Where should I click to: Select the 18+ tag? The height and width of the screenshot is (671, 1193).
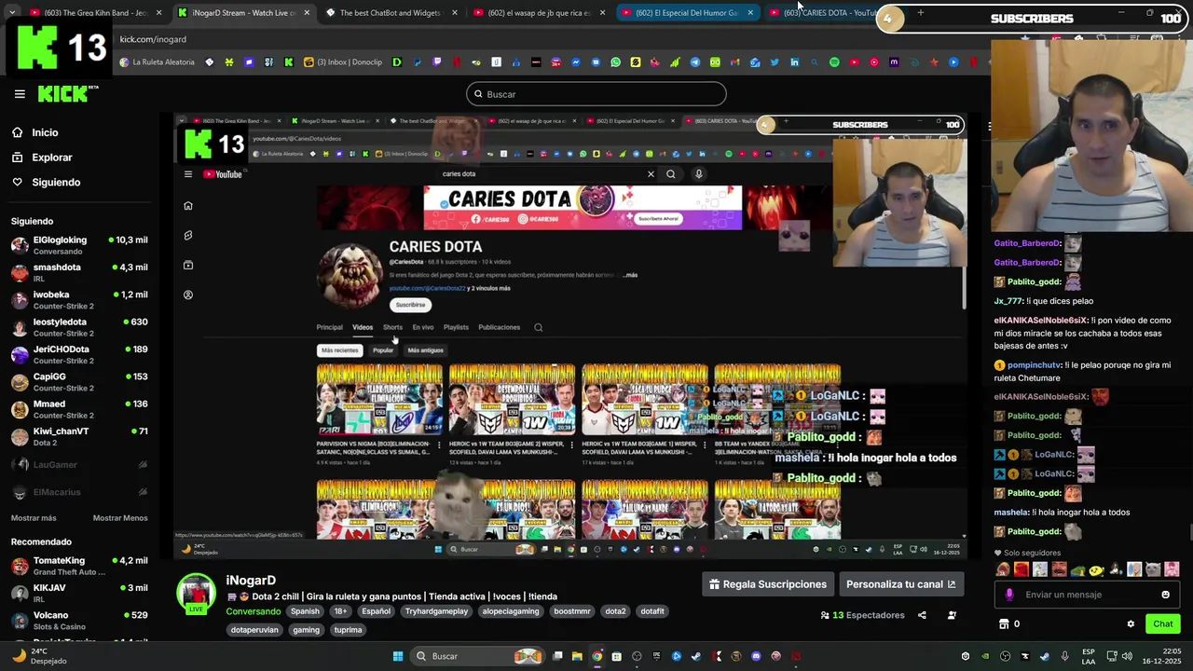(340, 611)
